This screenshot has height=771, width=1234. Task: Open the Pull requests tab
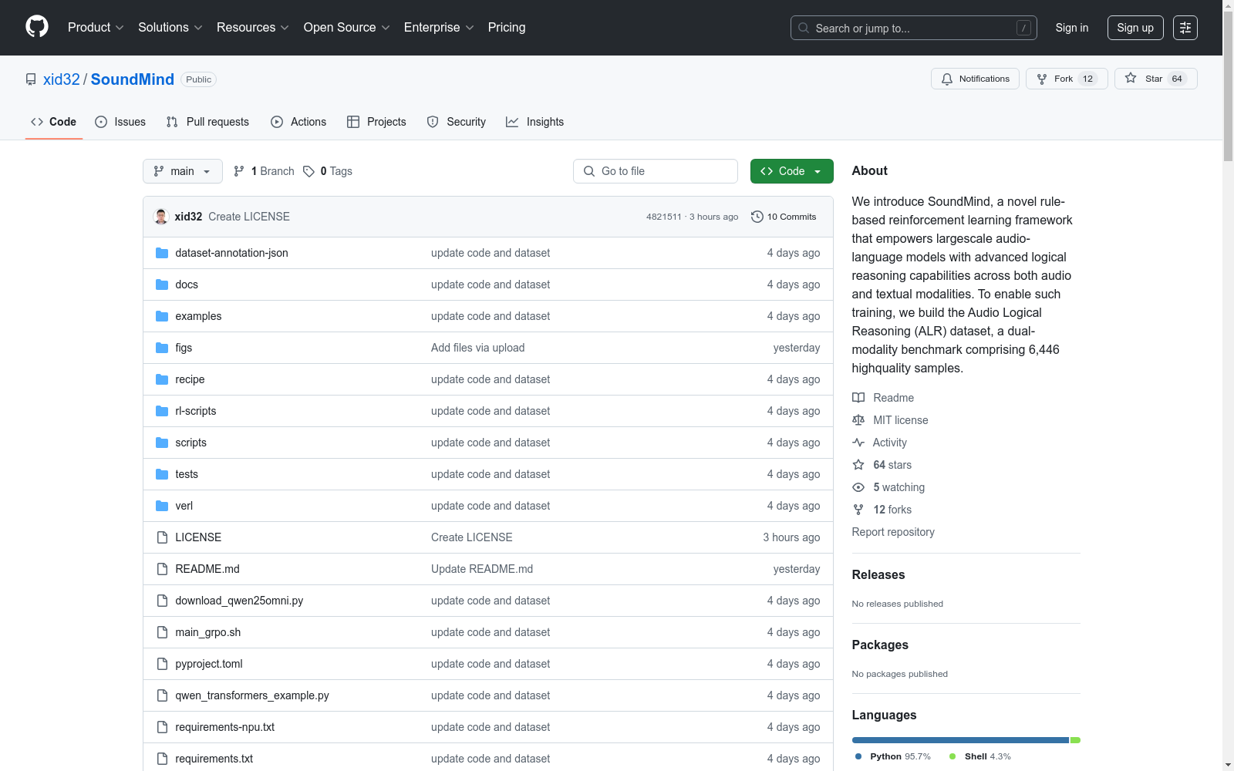click(x=207, y=122)
